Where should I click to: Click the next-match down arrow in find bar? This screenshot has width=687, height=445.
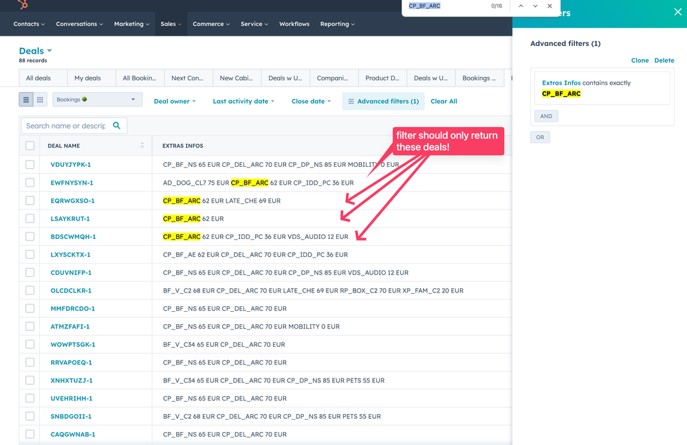[x=534, y=5]
